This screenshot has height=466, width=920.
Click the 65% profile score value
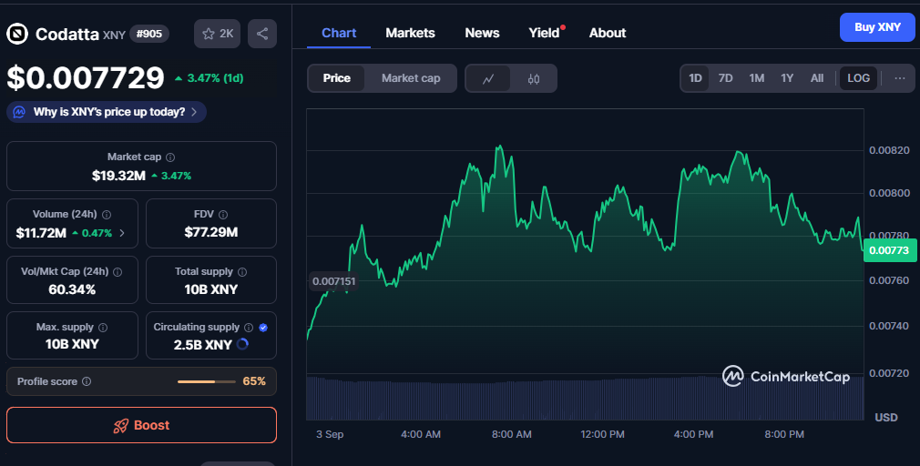pos(254,381)
